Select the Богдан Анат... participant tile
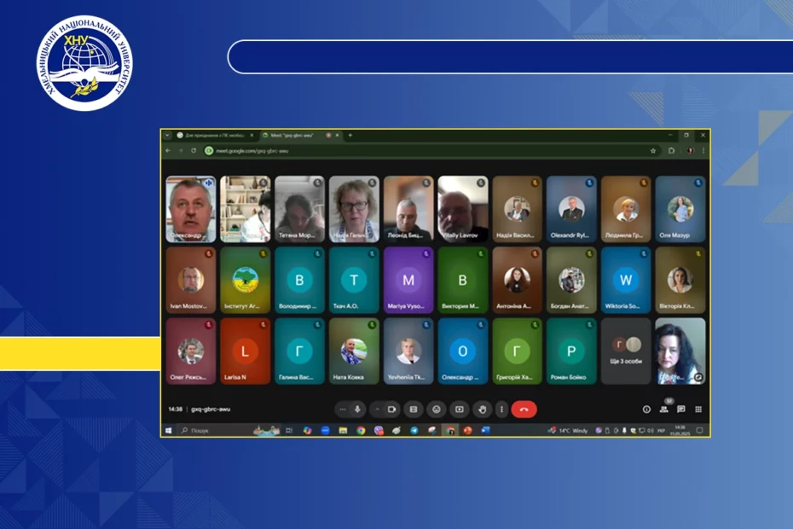This screenshot has height=529, width=793. click(x=571, y=280)
